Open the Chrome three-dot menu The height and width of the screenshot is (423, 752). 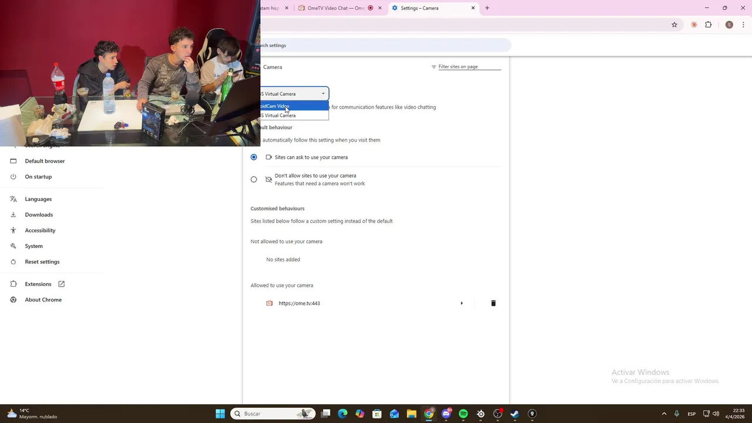[x=743, y=25]
